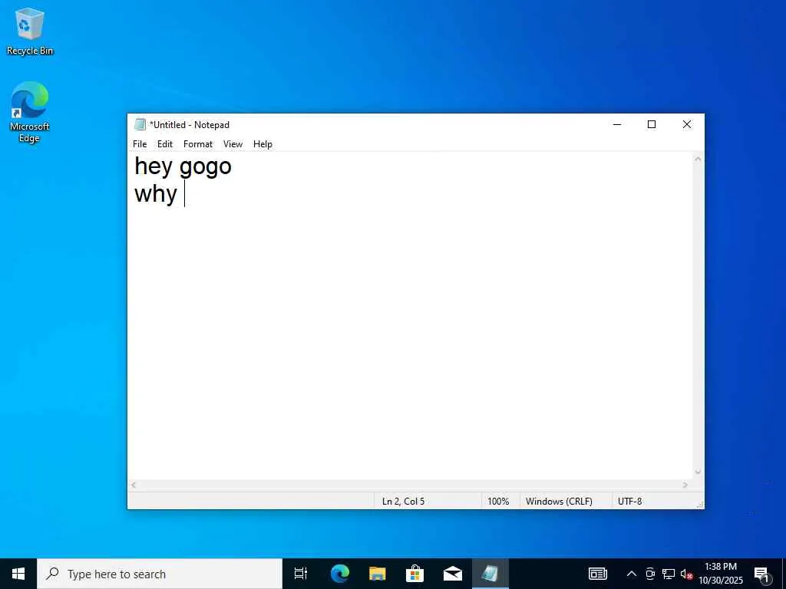Viewport: 786px width, 589px height.
Task: Open the Edit menu
Action: tap(165, 144)
